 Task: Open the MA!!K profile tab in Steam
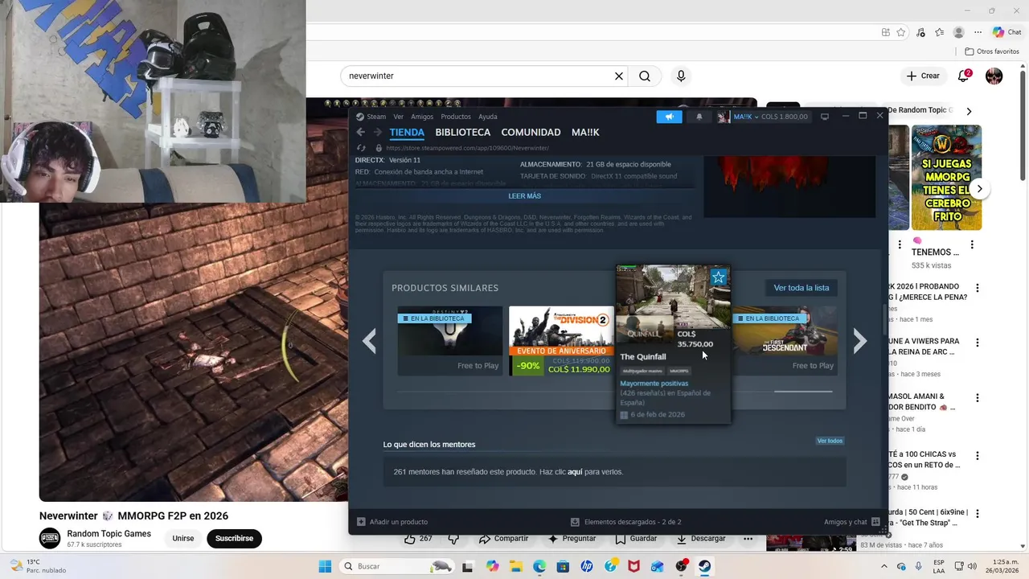tap(585, 132)
